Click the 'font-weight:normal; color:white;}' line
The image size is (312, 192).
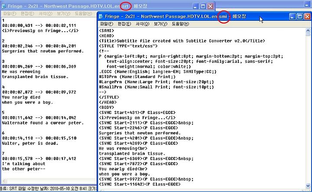point(149,66)
